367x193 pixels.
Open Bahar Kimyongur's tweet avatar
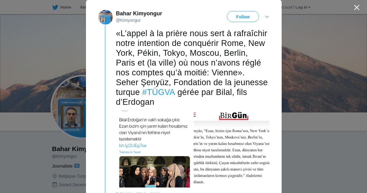(106, 17)
